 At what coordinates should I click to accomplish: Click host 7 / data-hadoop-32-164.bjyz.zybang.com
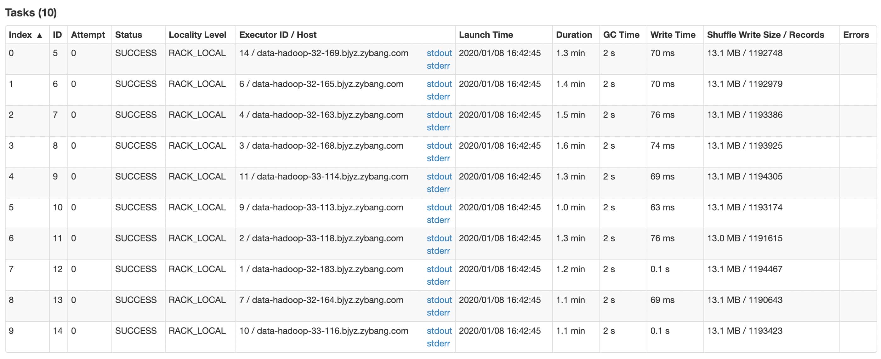tap(321, 300)
